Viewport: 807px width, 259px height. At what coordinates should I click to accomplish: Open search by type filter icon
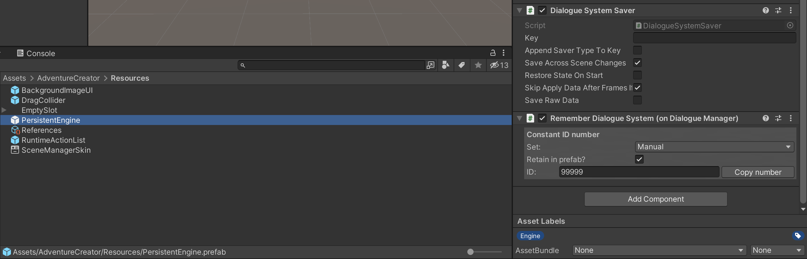(x=445, y=65)
